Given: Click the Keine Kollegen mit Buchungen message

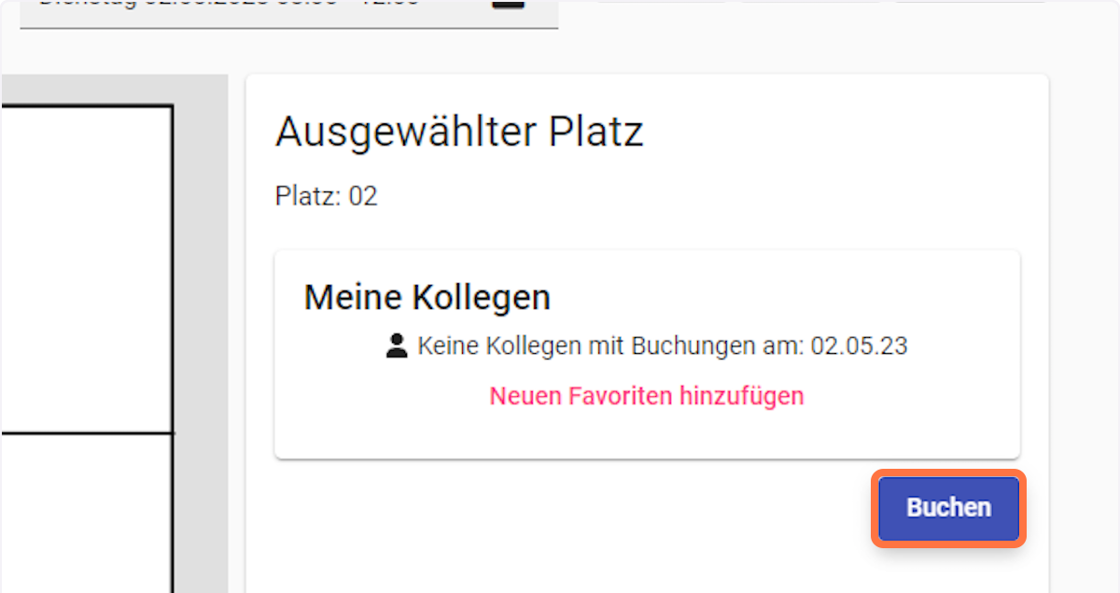Looking at the screenshot, I should (607, 346).
